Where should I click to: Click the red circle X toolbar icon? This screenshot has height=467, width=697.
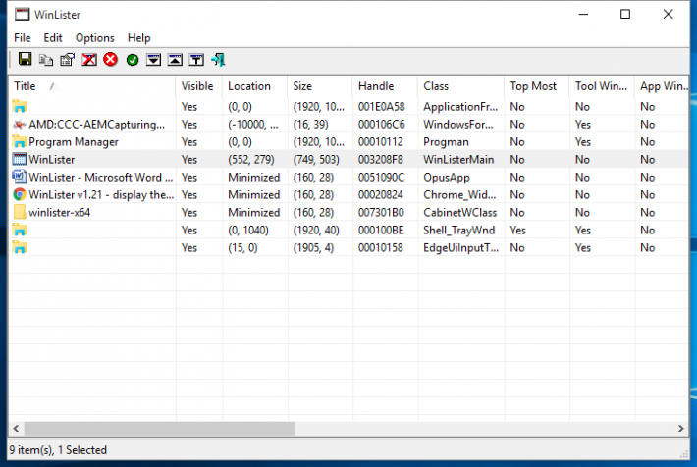click(111, 59)
